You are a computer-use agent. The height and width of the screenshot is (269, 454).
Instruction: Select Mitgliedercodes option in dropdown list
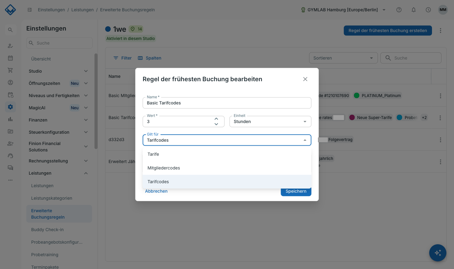pyautogui.click(x=227, y=168)
